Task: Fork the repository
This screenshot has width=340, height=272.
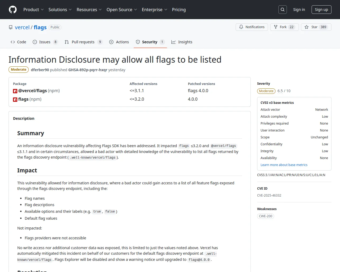Action: pos(284,27)
